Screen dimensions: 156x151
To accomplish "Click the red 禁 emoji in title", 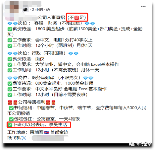I will [x=77, y=18].
